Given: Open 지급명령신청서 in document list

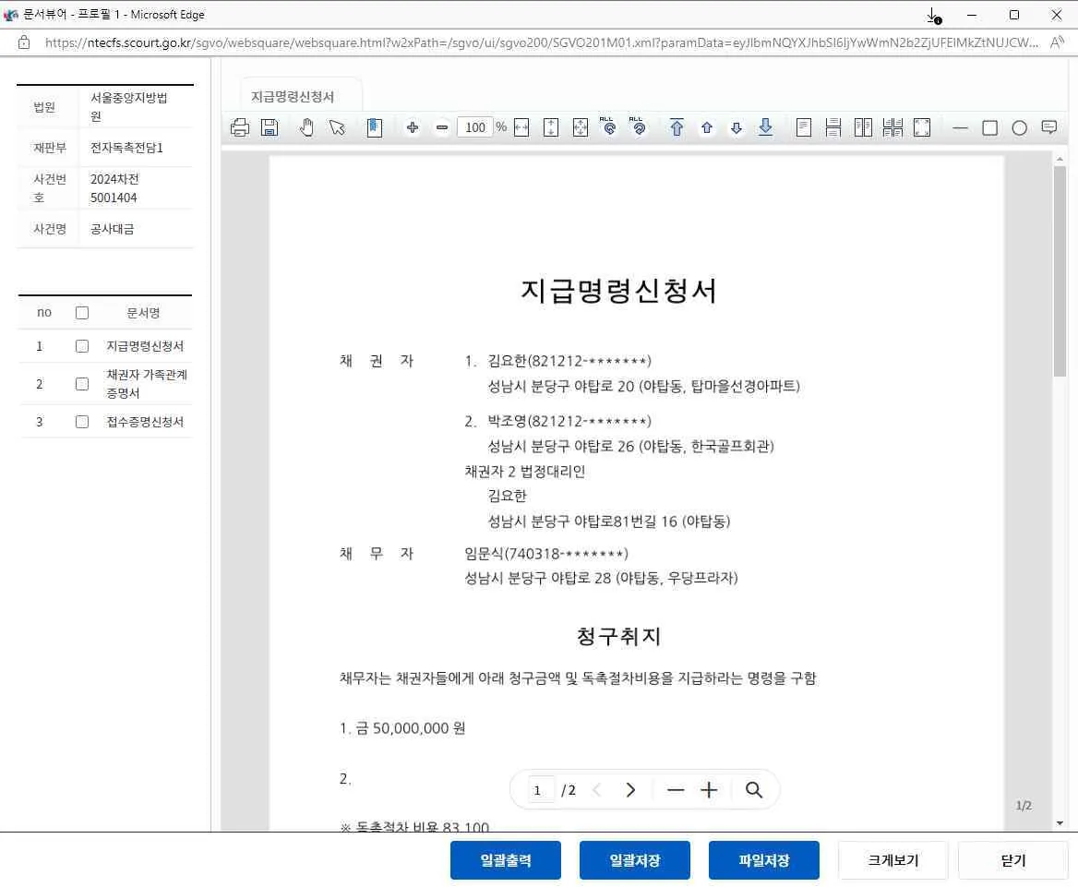Looking at the screenshot, I should [x=145, y=346].
